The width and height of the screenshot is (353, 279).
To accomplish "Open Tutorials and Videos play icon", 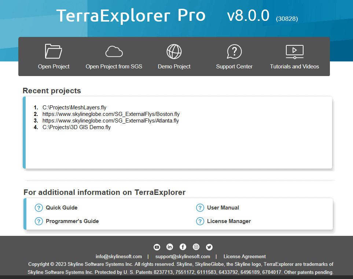I will (x=294, y=52).
